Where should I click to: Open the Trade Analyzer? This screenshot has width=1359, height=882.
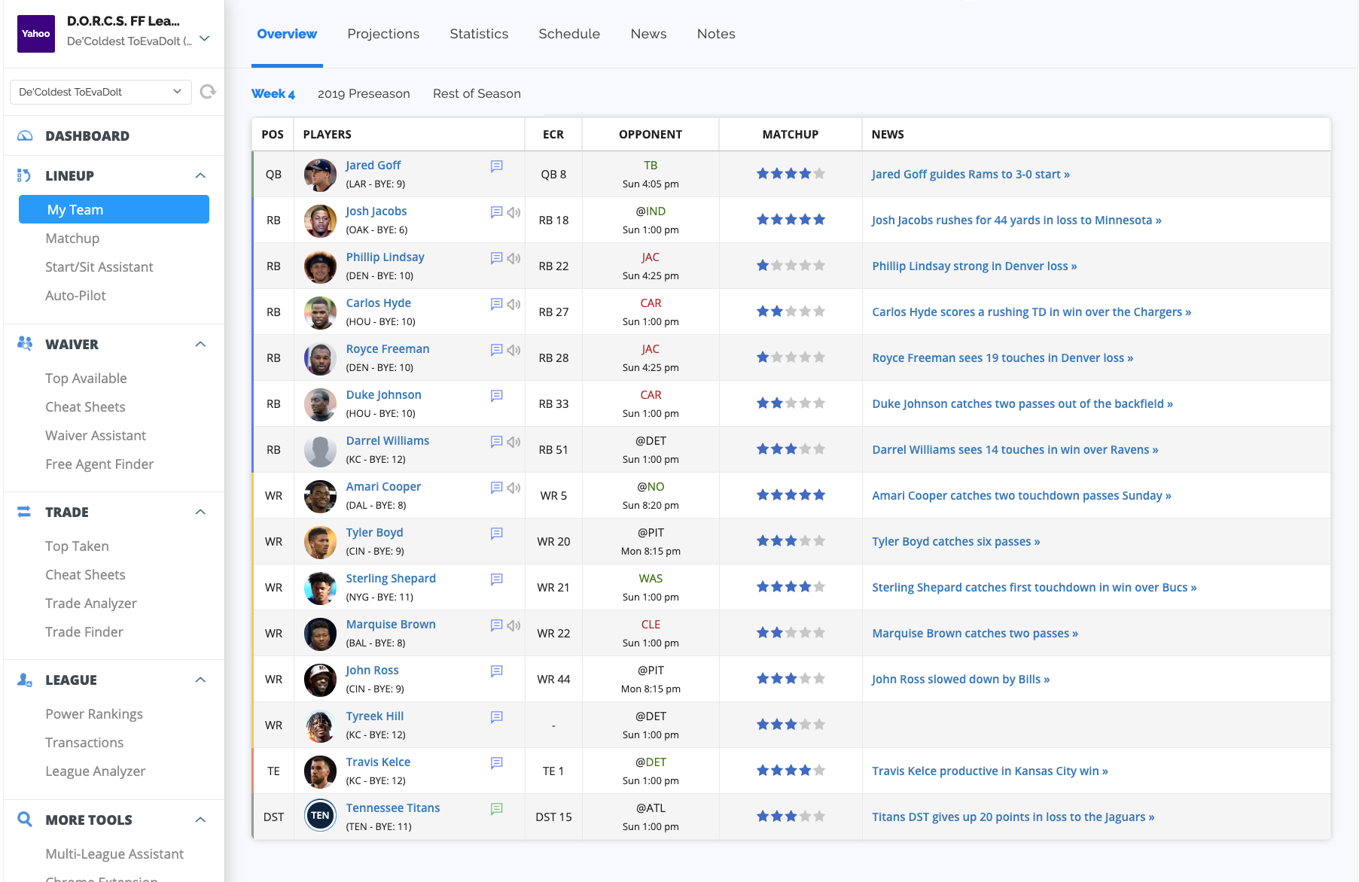(91, 604)
